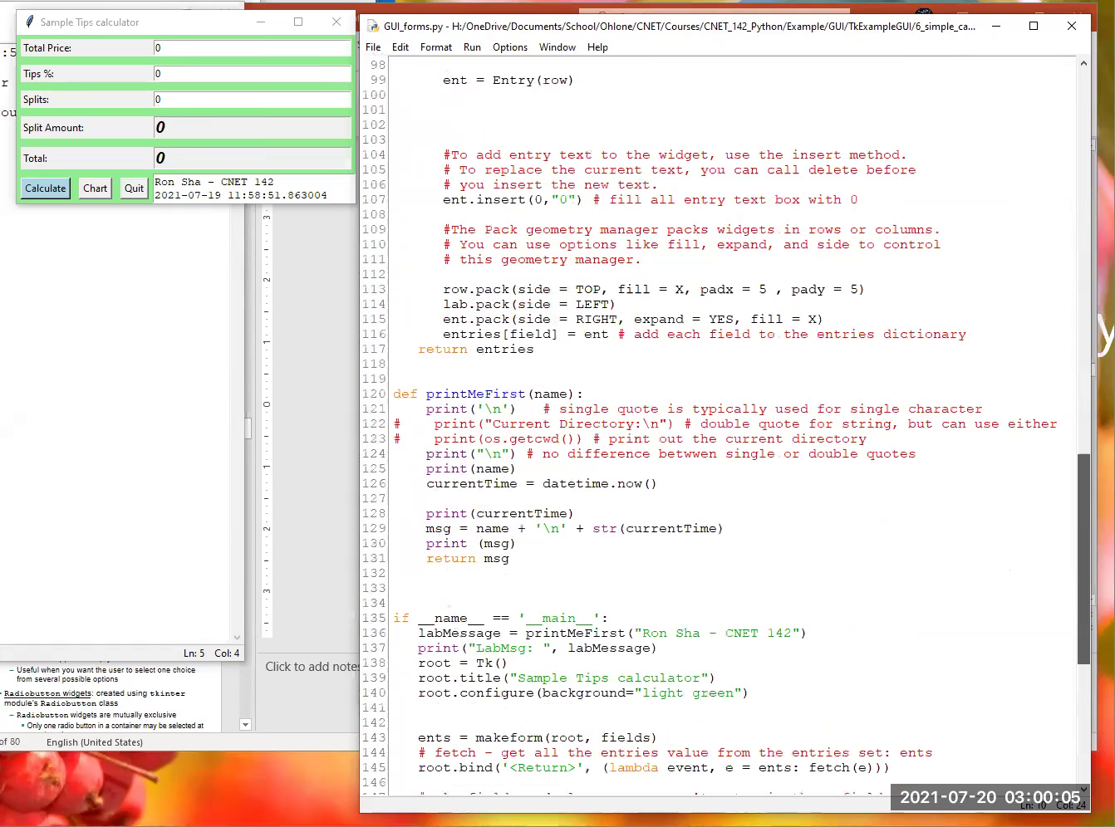
Task: Click the 'ent = Entry(row)' code line
Action: [508, 81]
